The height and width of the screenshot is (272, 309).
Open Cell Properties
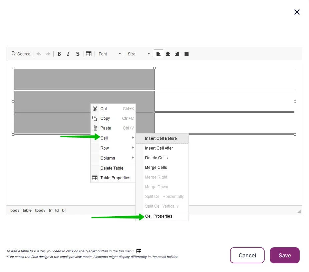162,216
